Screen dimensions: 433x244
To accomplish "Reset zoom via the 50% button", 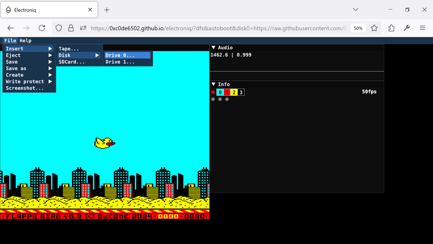I will coord(358,28).
